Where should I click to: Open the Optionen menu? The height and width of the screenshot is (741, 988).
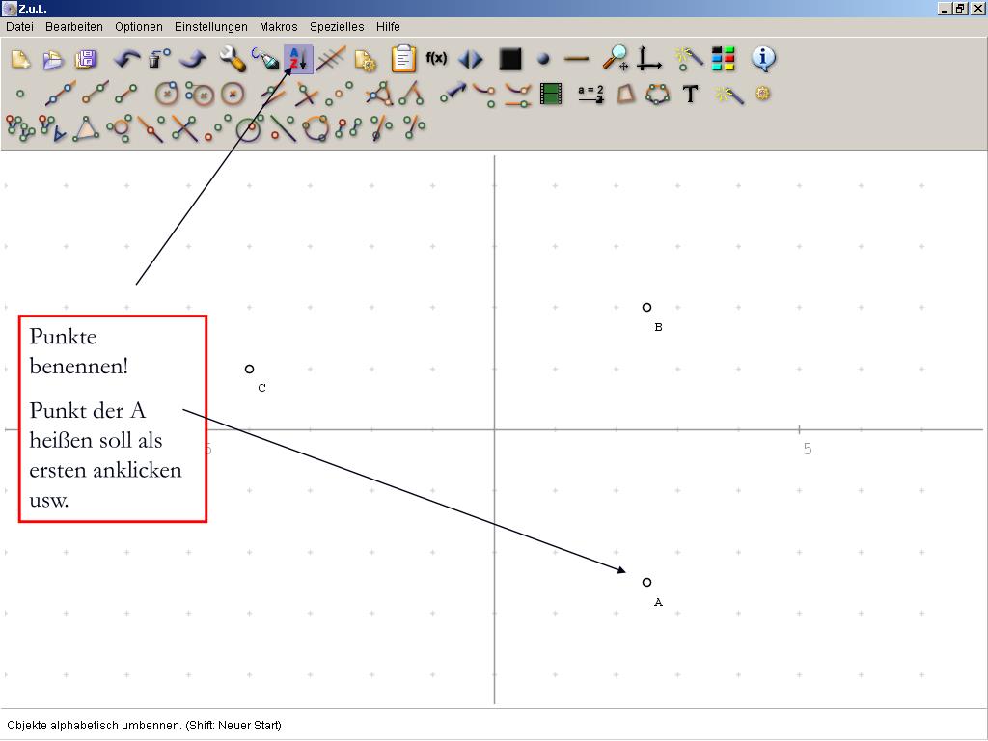pos(139,26)
